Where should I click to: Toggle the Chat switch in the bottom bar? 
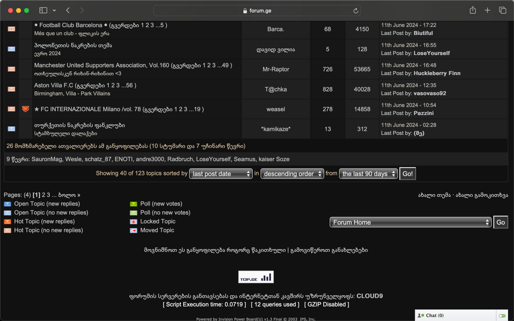click(501, 315)
